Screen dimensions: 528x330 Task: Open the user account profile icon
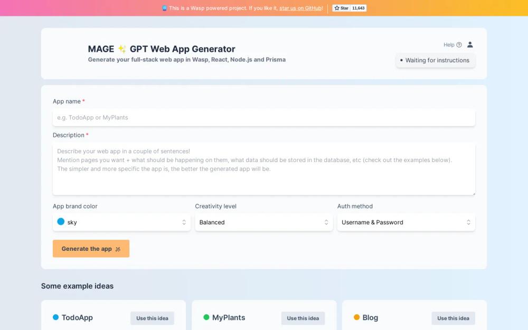point(470,44)
